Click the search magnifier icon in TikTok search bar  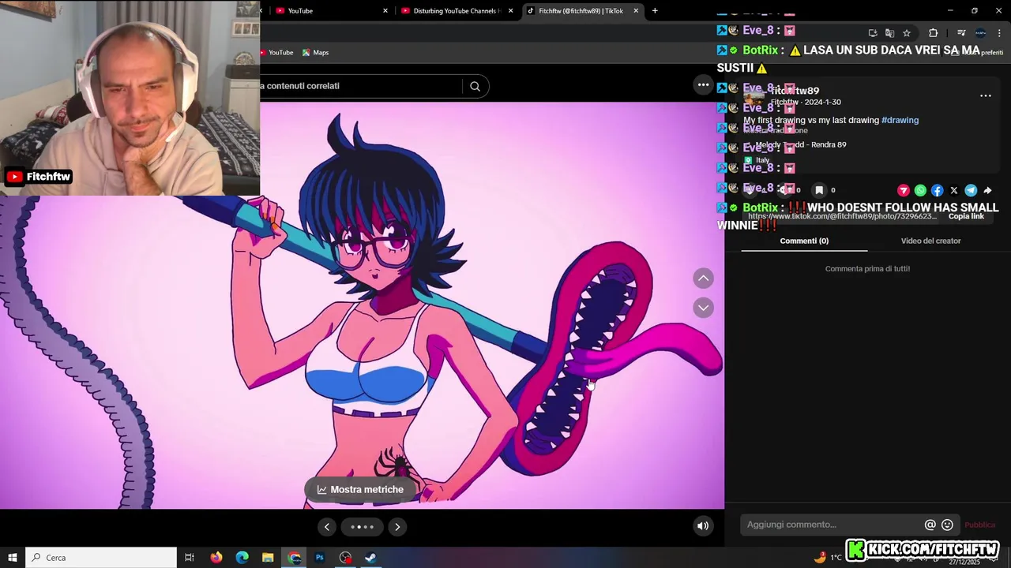[x=475, y=86]
